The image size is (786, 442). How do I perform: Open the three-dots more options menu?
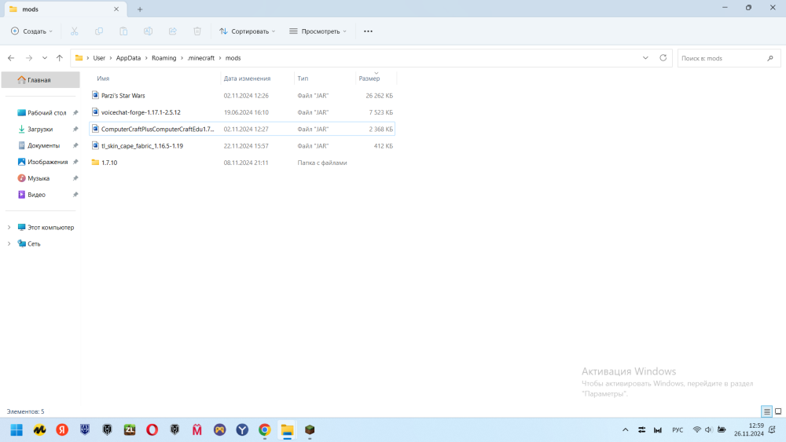[368, 31]
